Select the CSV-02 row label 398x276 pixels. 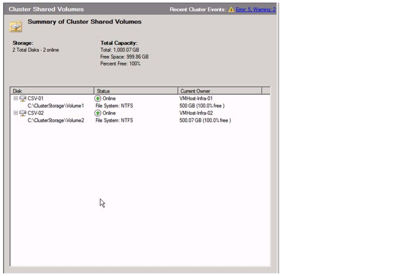(x=35, y=113)
